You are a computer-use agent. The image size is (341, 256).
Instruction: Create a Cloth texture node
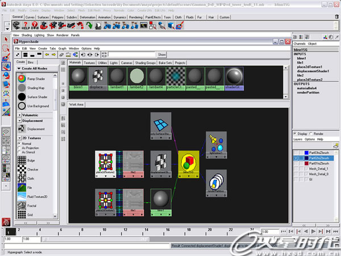coord(22,178)
